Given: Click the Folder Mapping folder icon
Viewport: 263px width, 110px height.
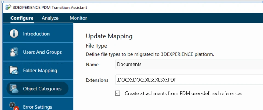Looking at the screenshot, I should (14, 70).
